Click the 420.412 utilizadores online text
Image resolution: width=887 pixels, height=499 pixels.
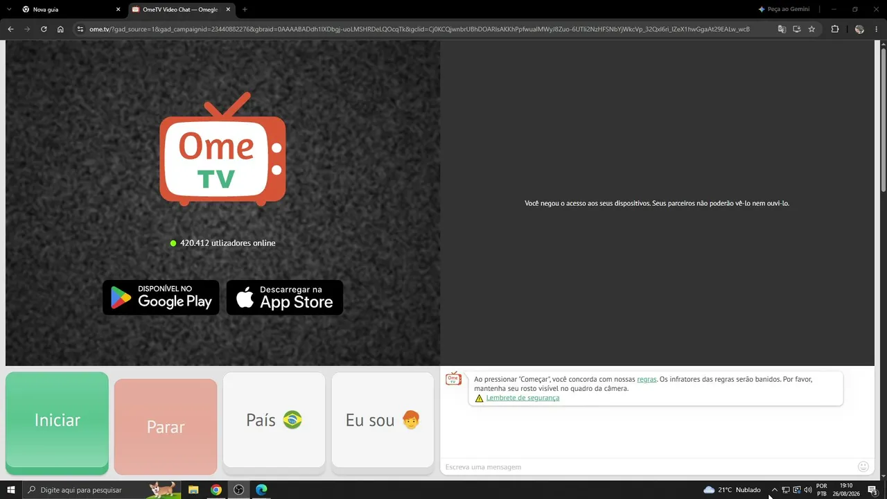[227, 243]
